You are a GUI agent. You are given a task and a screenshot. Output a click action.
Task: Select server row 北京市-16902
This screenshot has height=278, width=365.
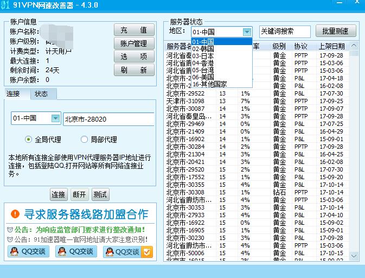point(257,139)
